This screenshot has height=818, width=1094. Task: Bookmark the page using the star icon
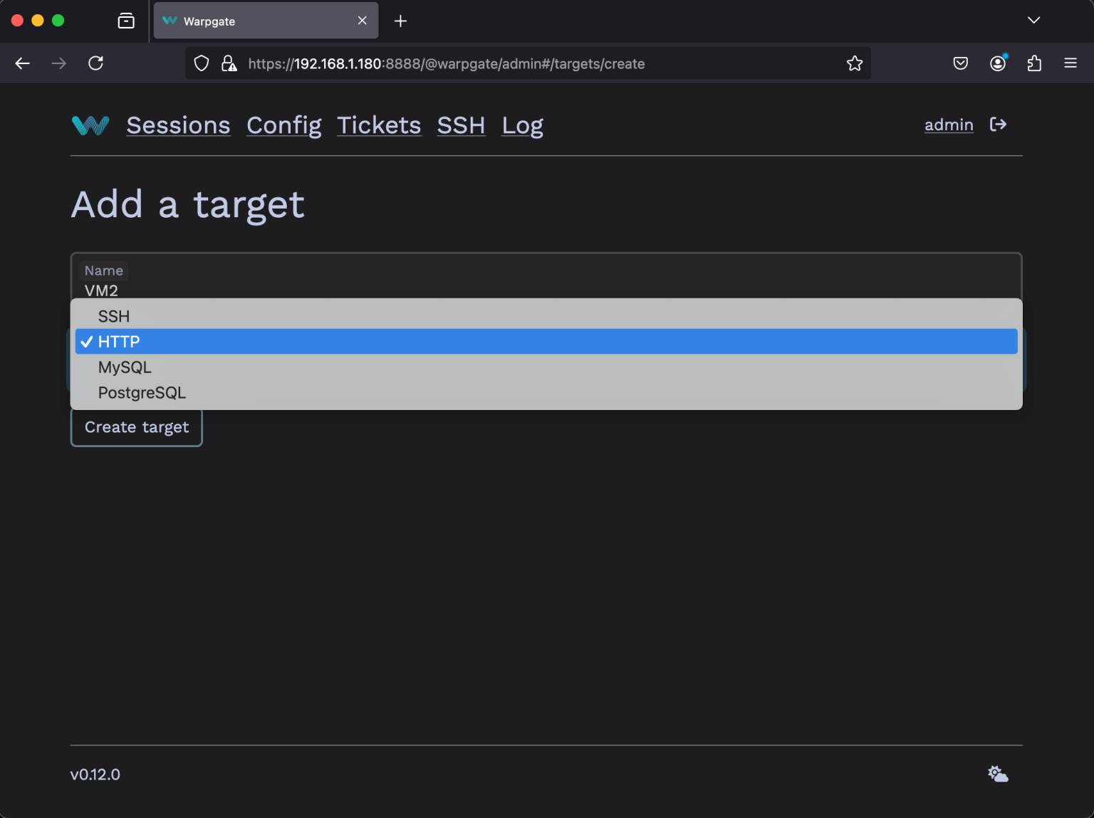tap(854, 63)
